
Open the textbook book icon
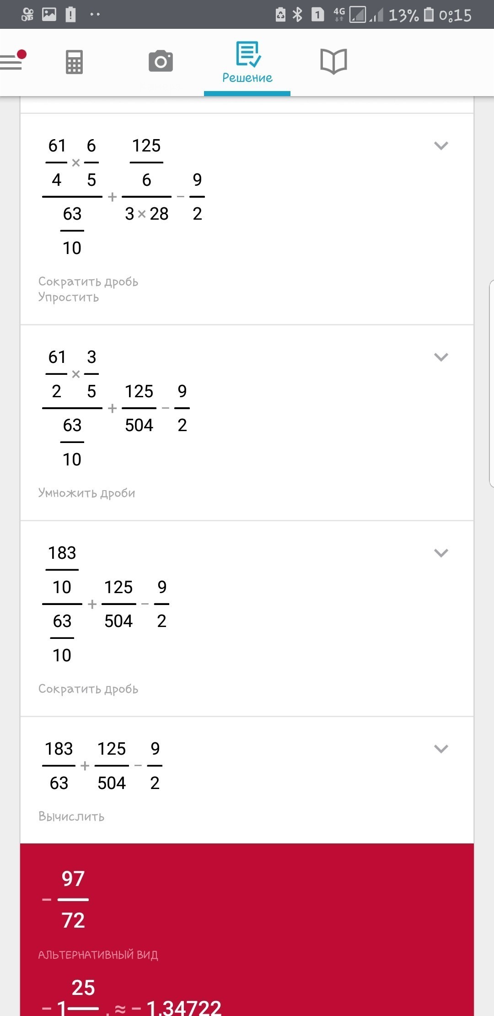click(333, 61)
